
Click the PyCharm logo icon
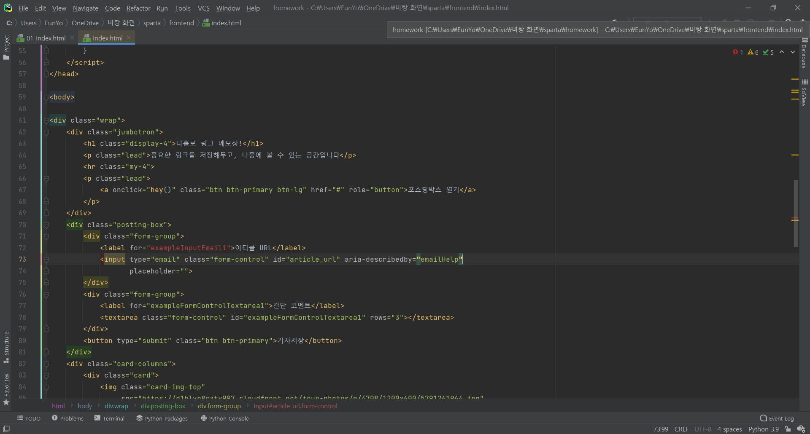pos(8,8)
